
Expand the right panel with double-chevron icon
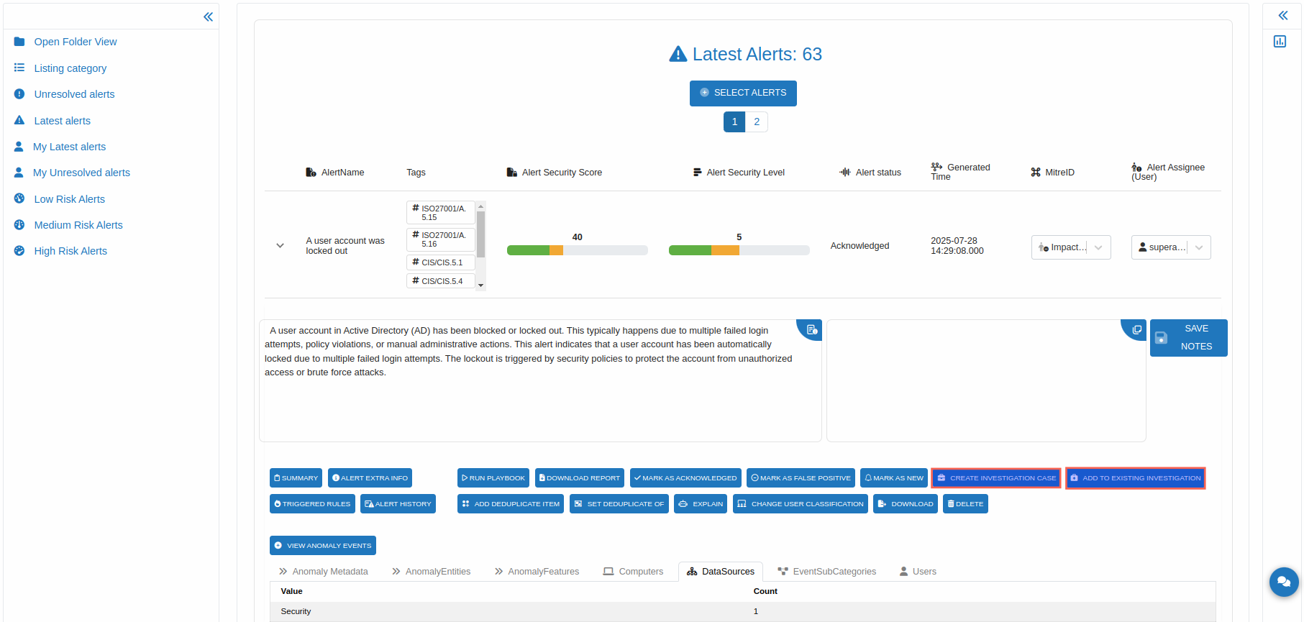pyautogui.click(x=1282, y=15)
